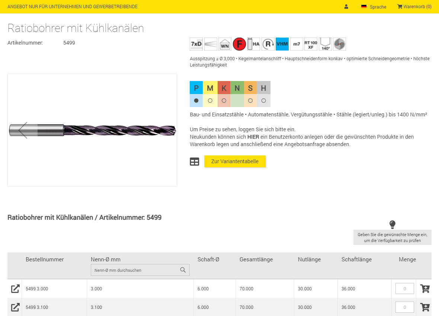Click the green N material swatch
The width and height of the screenshot is (439, 316).
pyautogui.click(x=237, y=88)
